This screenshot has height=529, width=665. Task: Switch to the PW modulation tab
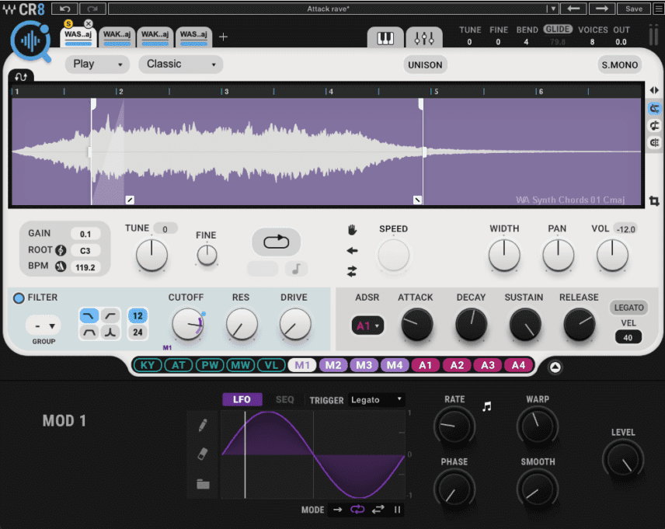pos(210,365)
